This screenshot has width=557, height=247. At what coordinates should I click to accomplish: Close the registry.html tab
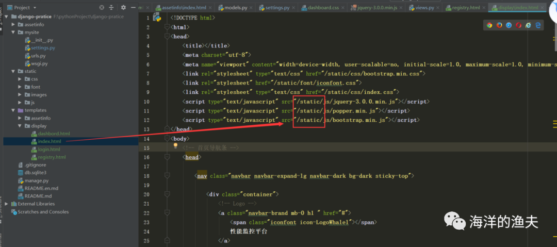tap(484, 7)
